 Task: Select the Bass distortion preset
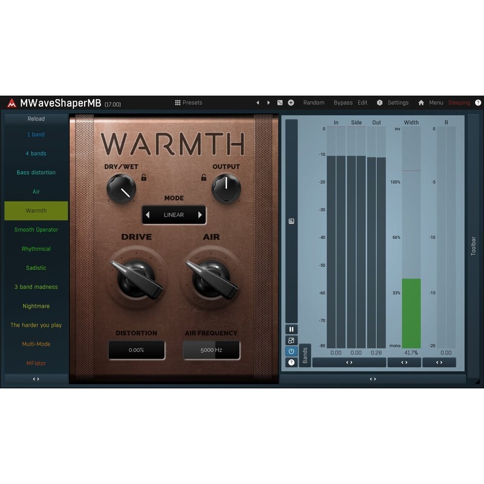coord(36,172)
